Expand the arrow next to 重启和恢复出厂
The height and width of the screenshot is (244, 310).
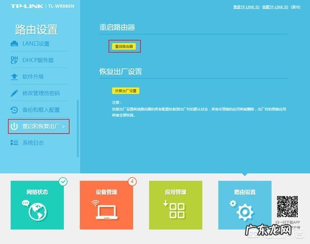point(63,126)
